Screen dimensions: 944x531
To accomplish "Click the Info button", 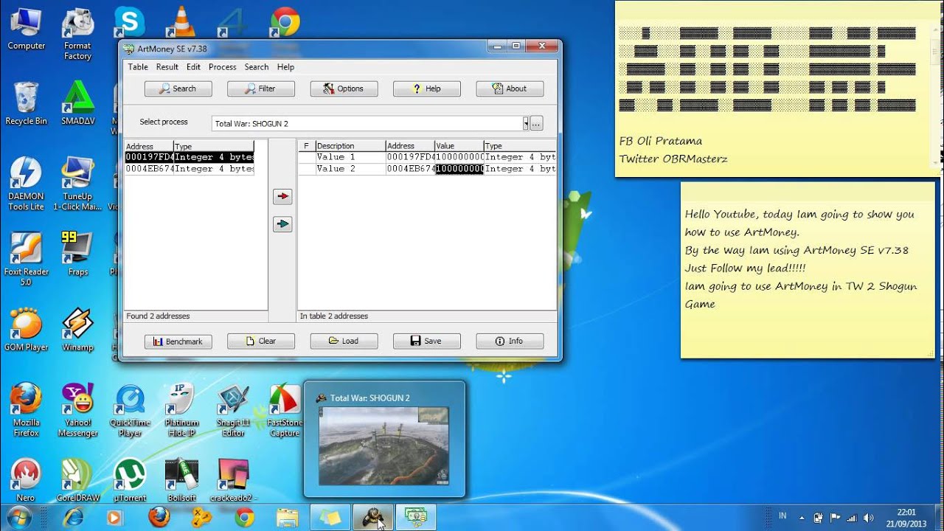I will [x=510, y=341].
